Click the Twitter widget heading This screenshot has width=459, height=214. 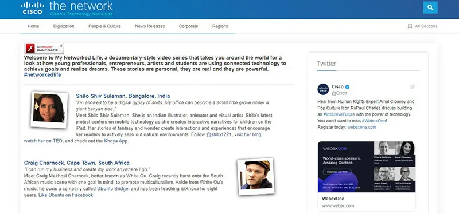click(326, 64)
